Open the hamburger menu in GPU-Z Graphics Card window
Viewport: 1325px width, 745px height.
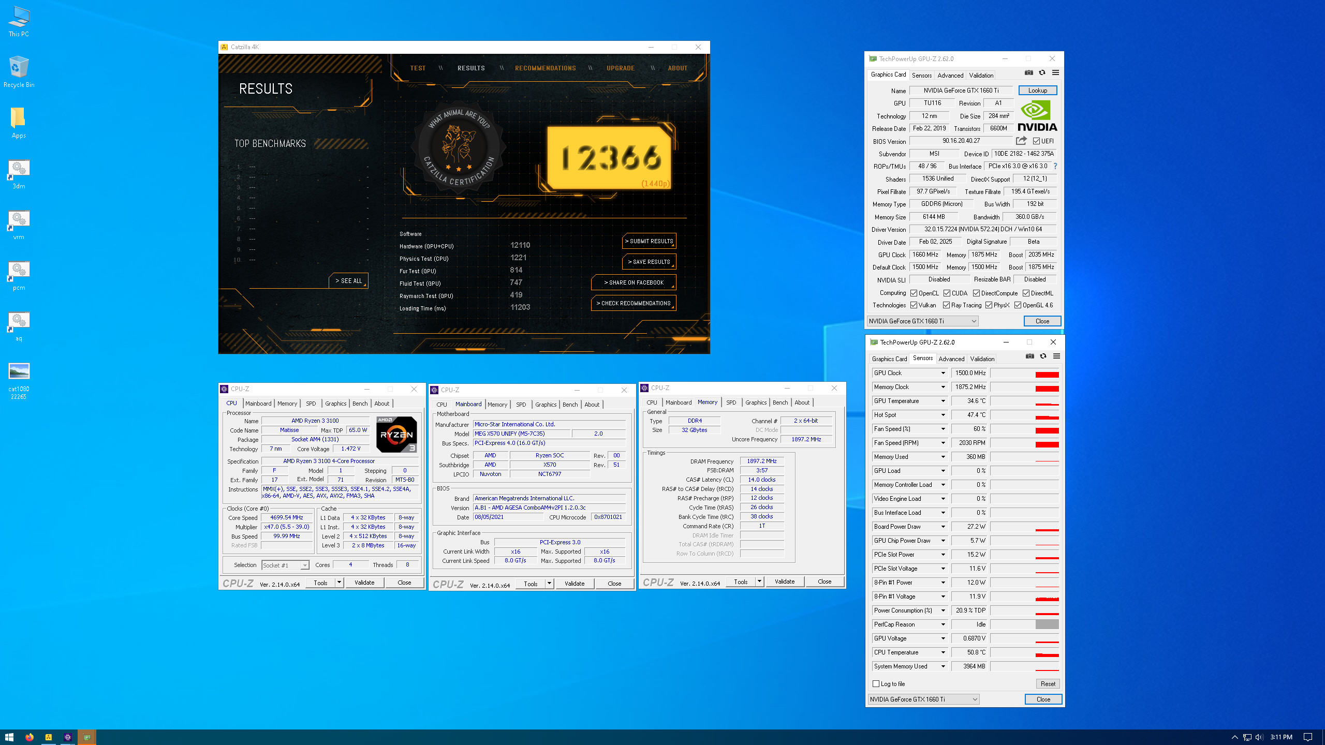click(1055, 73)
